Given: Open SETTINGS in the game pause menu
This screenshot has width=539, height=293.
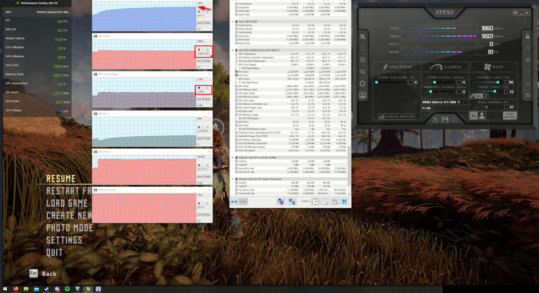Looking at the screenshot, I should (x=64, y=240).
